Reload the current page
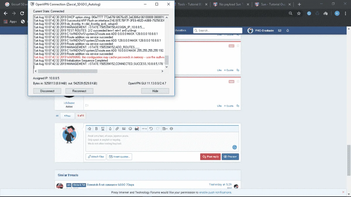 coord(22,13)
